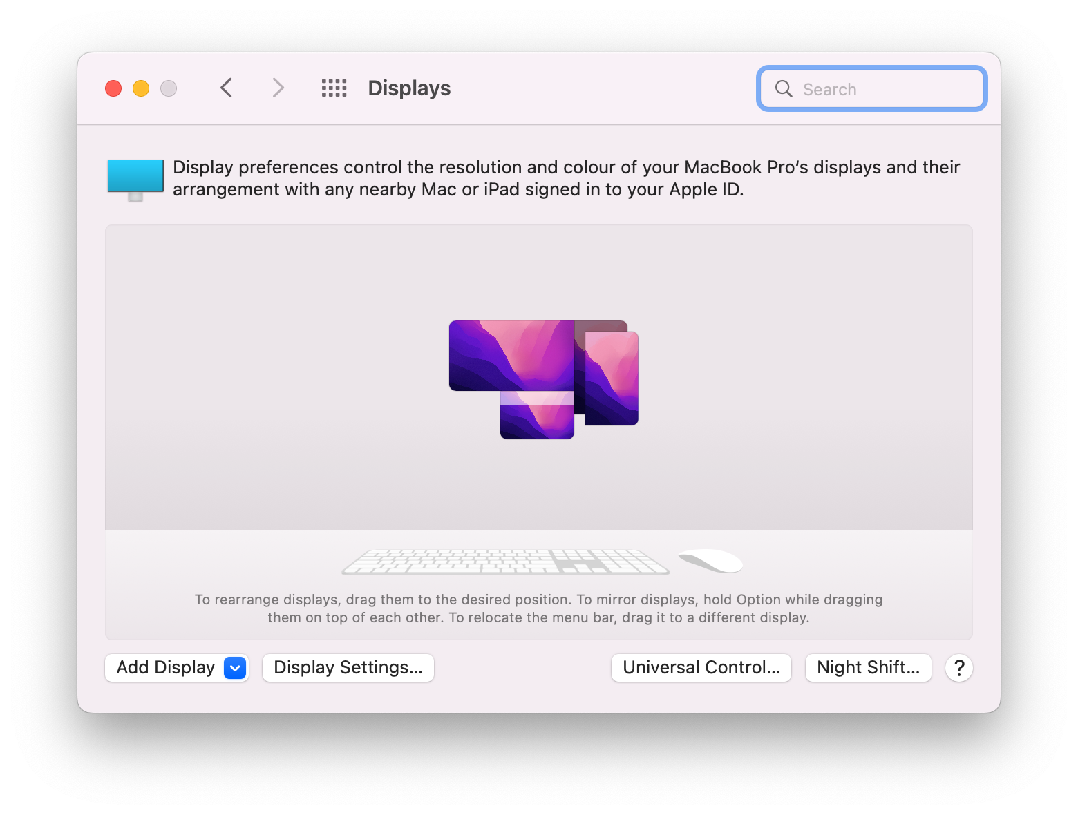Open Display Settings
This screenshot has width=1078, height=815.
click(348, 668)
